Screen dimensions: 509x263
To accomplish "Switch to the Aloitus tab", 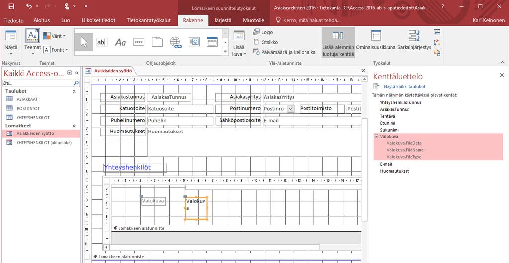I will pyautogui.click(x=42, y=20).
